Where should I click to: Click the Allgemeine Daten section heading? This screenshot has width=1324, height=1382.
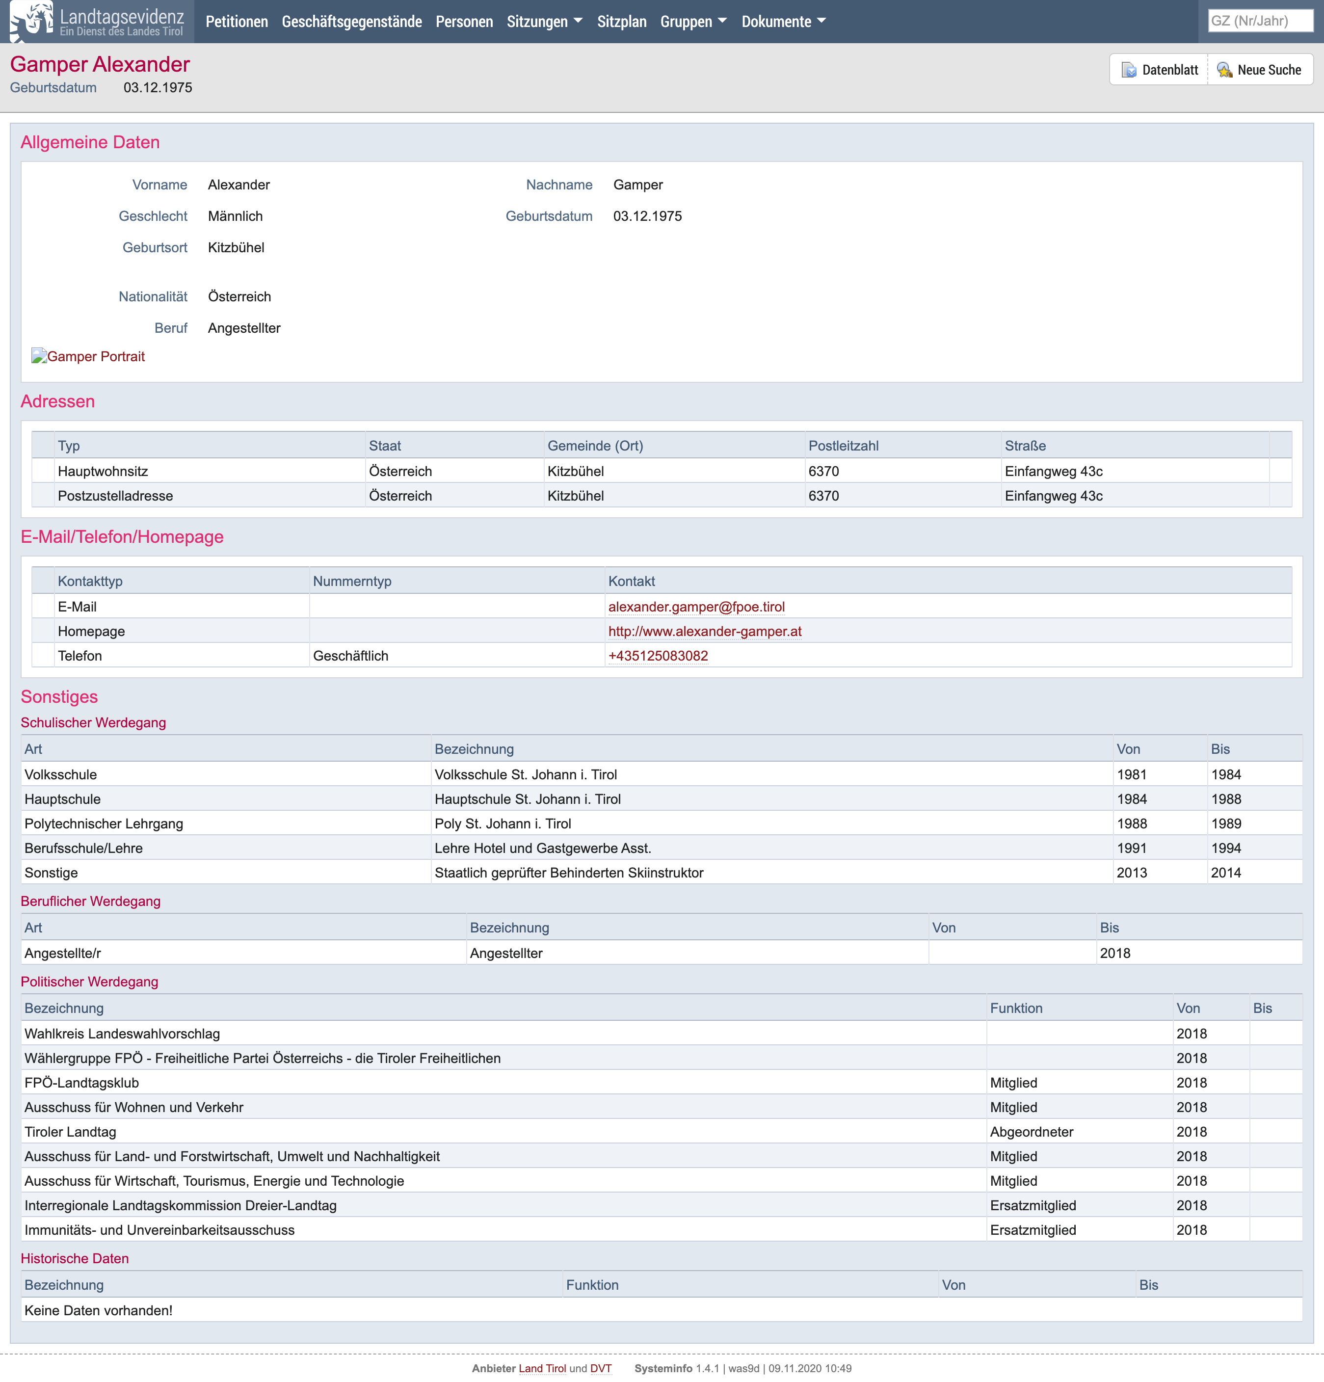[x=90, y=142]
